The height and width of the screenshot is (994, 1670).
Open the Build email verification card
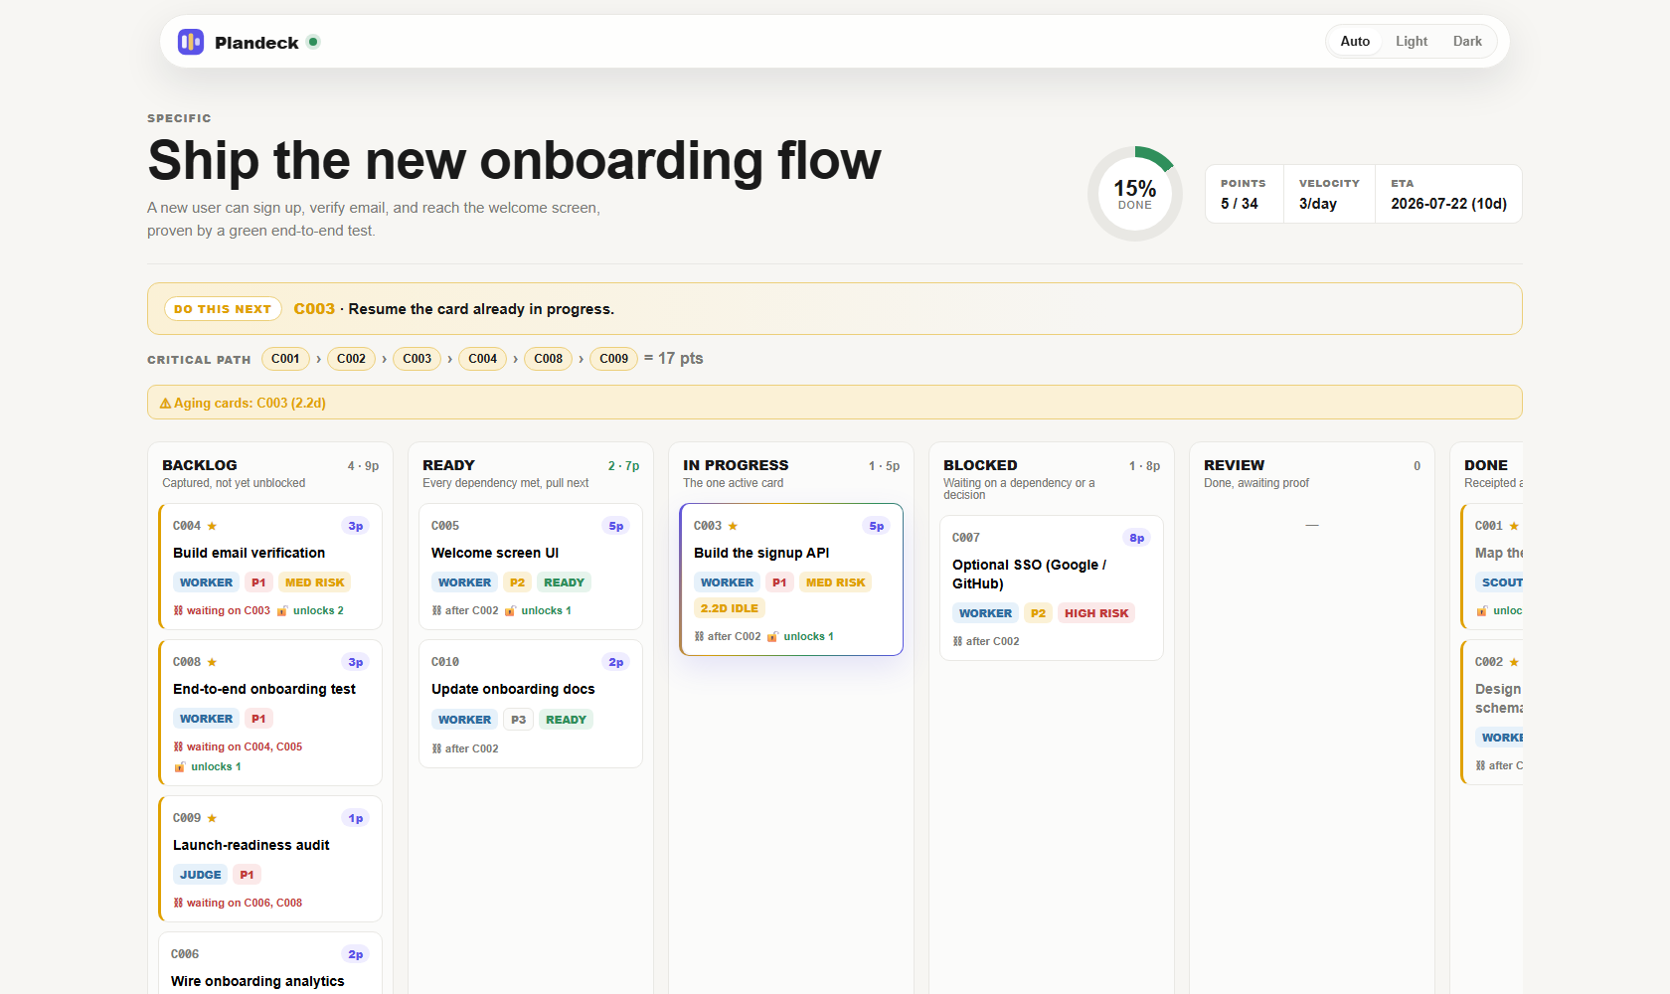pos(270,567)
